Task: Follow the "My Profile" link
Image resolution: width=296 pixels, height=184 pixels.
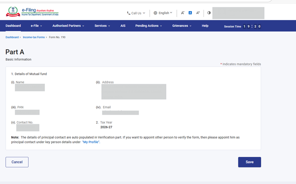Action: [91, 142]
